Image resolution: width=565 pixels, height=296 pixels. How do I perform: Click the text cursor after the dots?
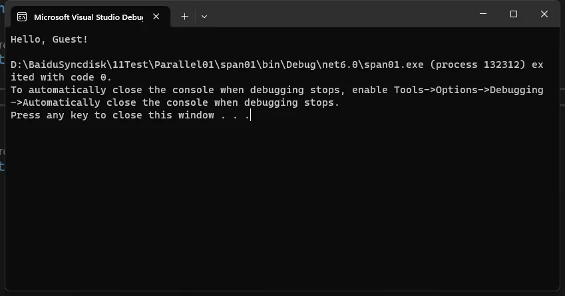click(x=250, y=115)
